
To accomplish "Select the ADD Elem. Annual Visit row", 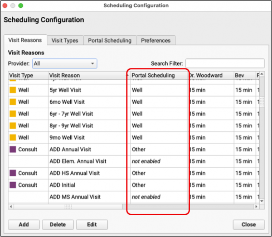I will point(78,161).
